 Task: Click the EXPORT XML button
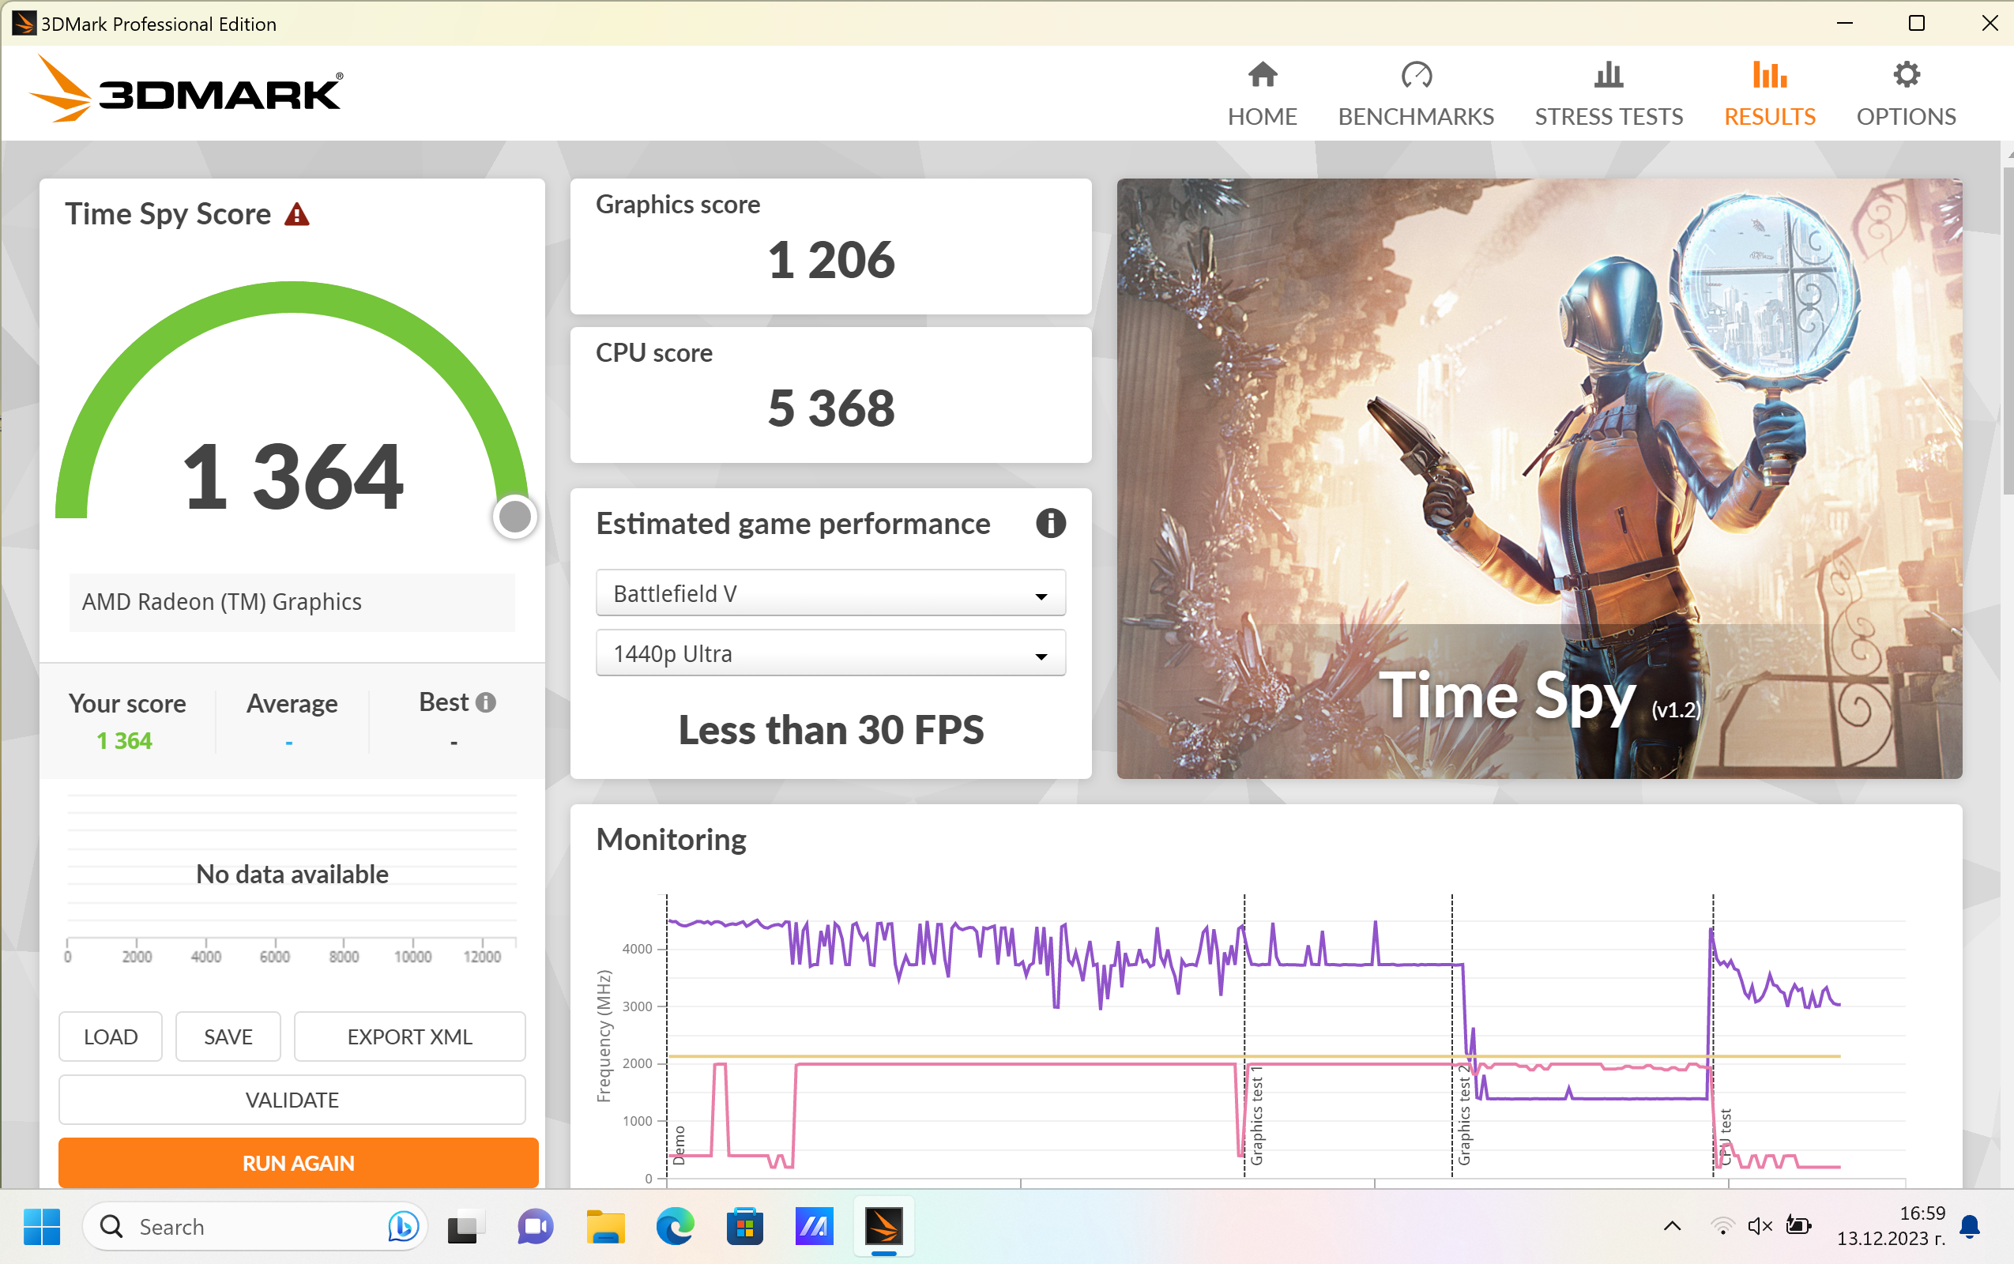(409, 1036)
